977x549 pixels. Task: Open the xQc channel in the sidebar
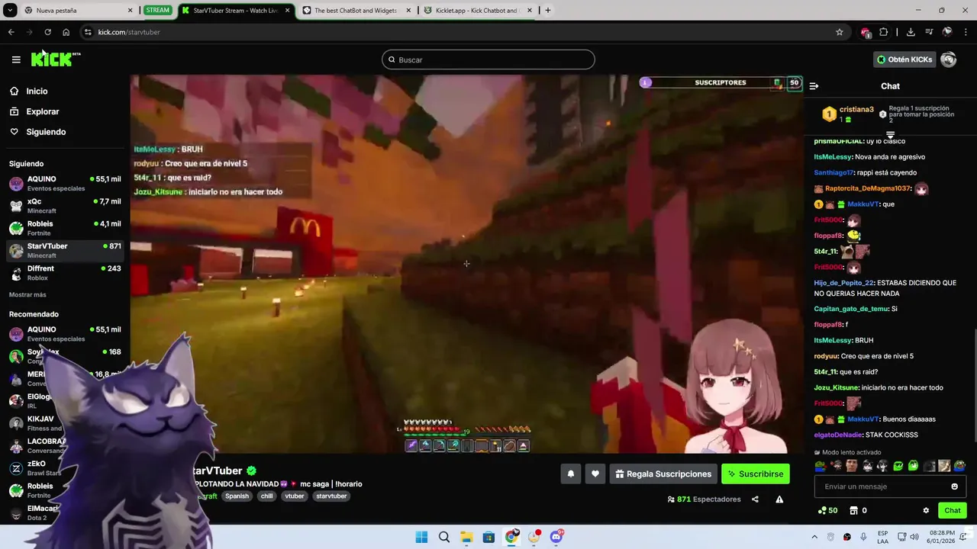click(x=65, y=206)
